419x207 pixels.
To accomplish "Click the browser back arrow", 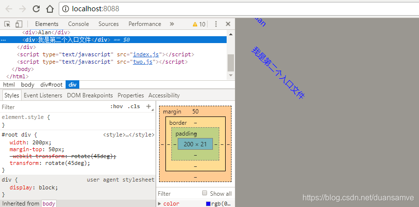I will (8, 9).
